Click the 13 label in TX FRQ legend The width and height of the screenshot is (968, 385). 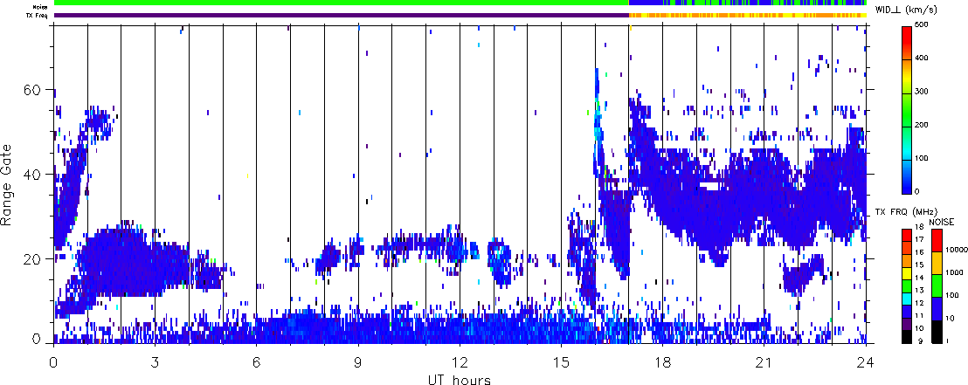click(x=919, y=291)
